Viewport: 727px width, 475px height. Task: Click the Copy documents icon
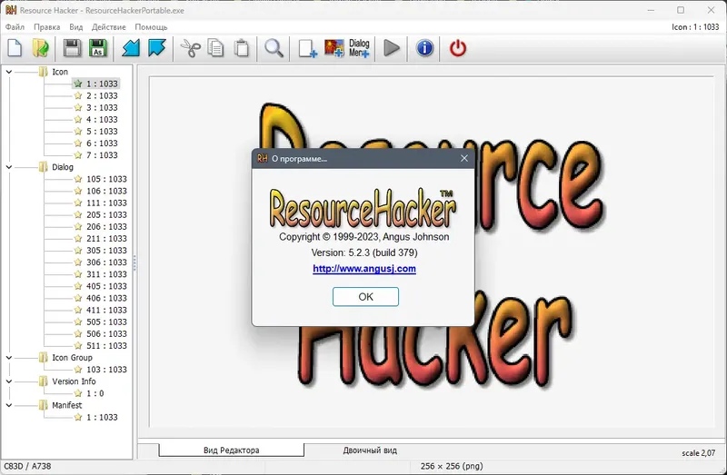click(215, 48)
